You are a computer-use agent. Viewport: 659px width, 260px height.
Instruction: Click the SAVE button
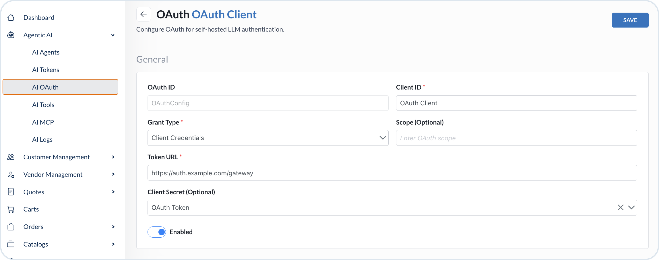(630, 20)
